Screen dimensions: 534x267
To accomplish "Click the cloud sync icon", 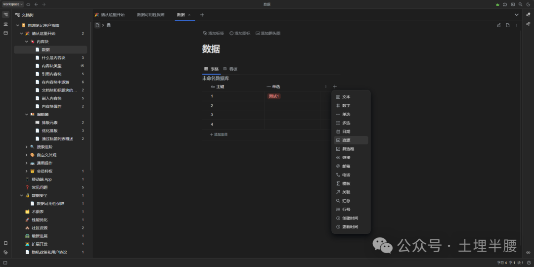I will (x=28, y=4).
